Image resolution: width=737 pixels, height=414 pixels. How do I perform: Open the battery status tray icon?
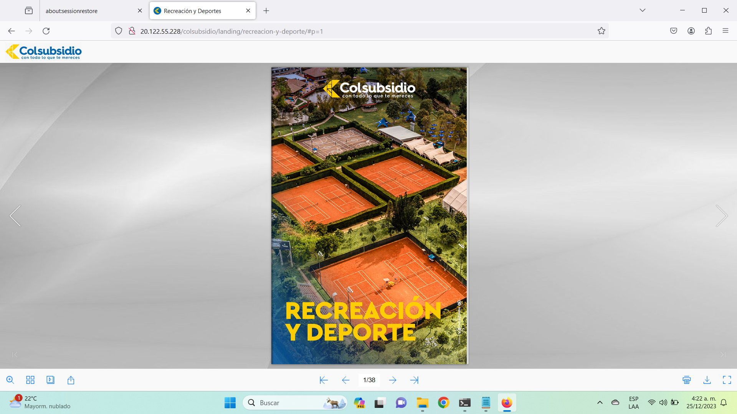click(x=675, y=402)
